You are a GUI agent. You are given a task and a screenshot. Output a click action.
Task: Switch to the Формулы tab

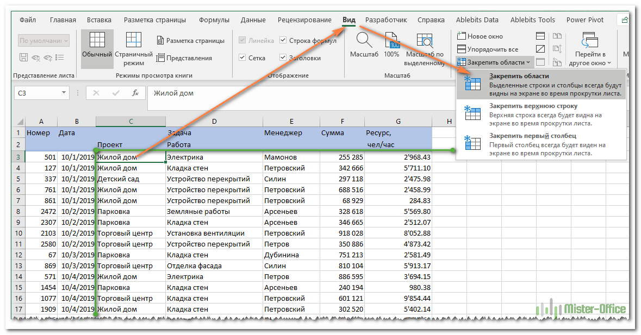[214, 20]
